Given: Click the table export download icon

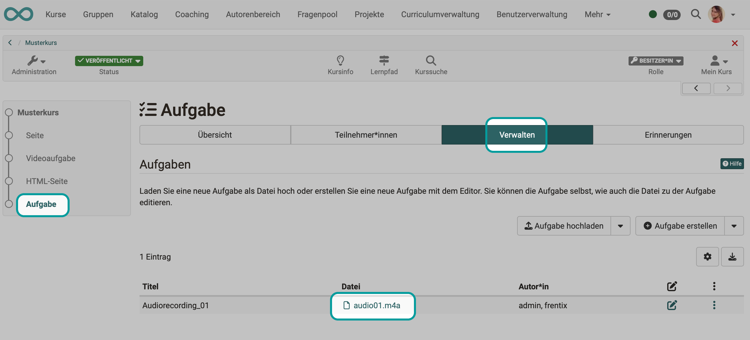Looking at the screenshot, I should pyautogui.click(x=733, y=256).
